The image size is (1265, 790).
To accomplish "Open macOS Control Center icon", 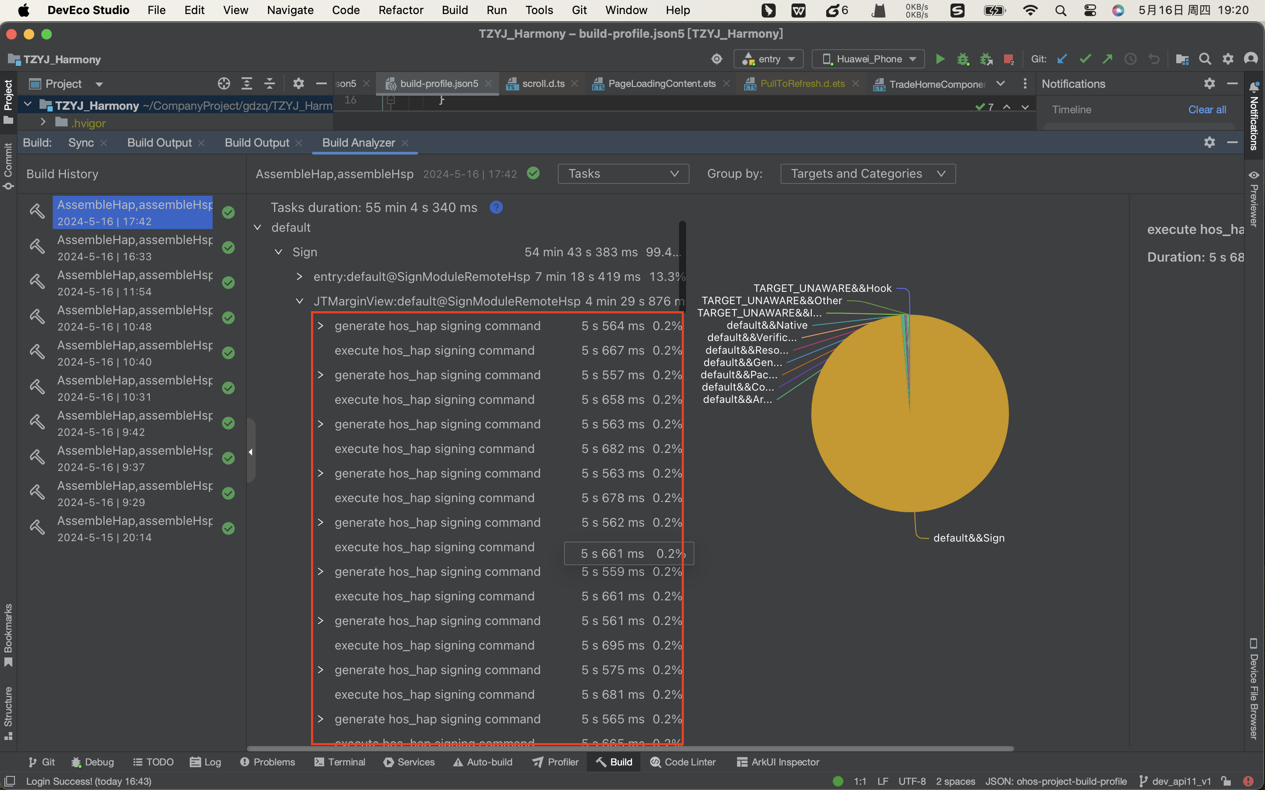I will click(1090, 11).
